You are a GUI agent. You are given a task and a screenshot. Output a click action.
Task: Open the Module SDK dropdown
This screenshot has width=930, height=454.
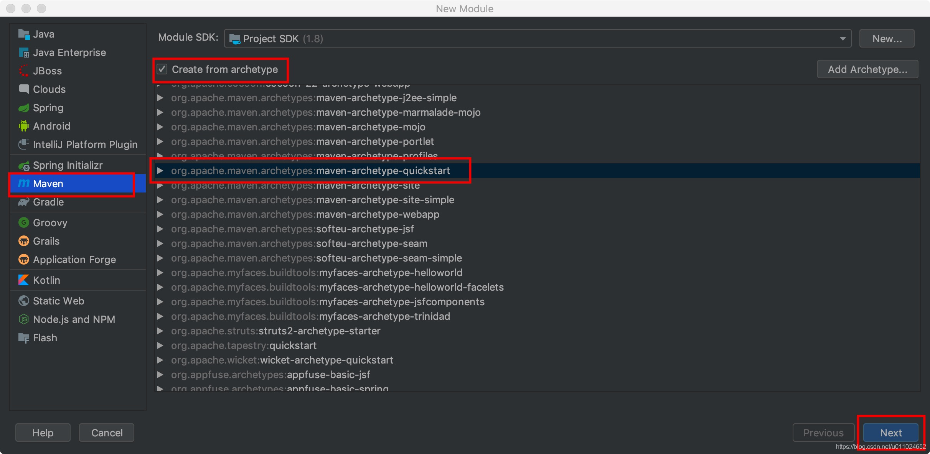[843, 39]
